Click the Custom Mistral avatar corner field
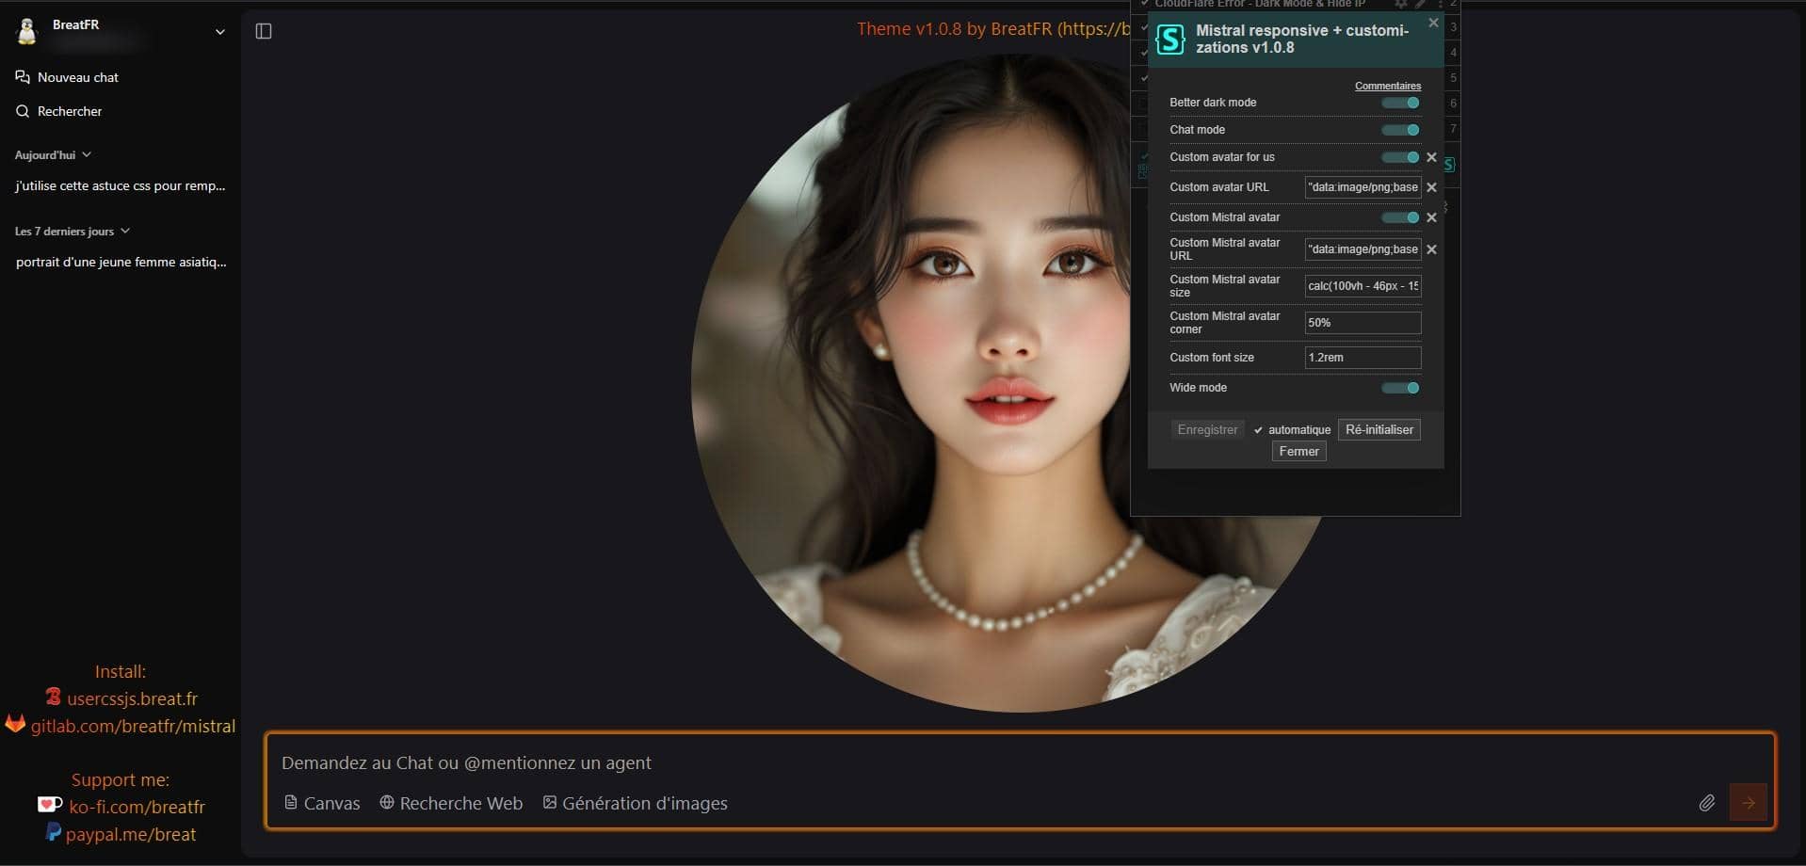The image size is (1806, 866). 1363,323
